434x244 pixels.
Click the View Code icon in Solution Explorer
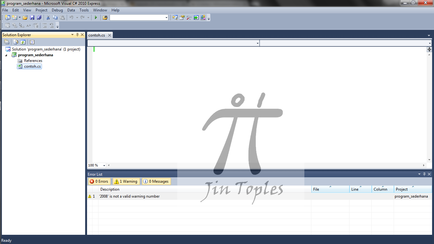pos(32,42)
